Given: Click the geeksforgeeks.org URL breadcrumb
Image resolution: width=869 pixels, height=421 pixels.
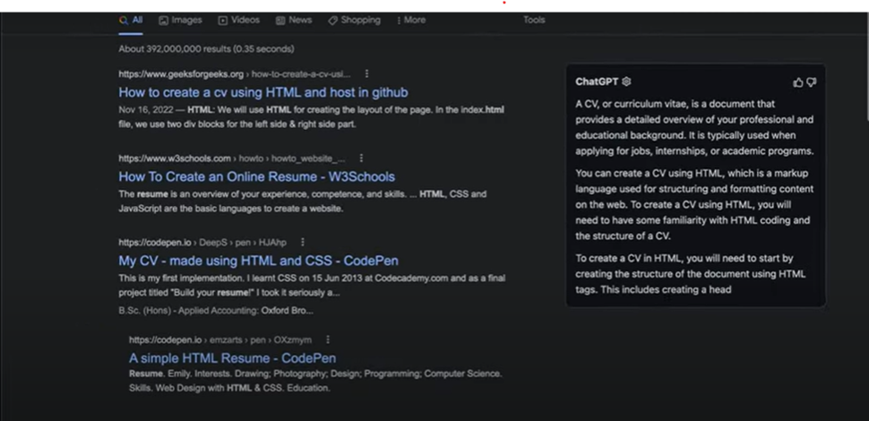Looking at the screenshot, I should point(235,74).
